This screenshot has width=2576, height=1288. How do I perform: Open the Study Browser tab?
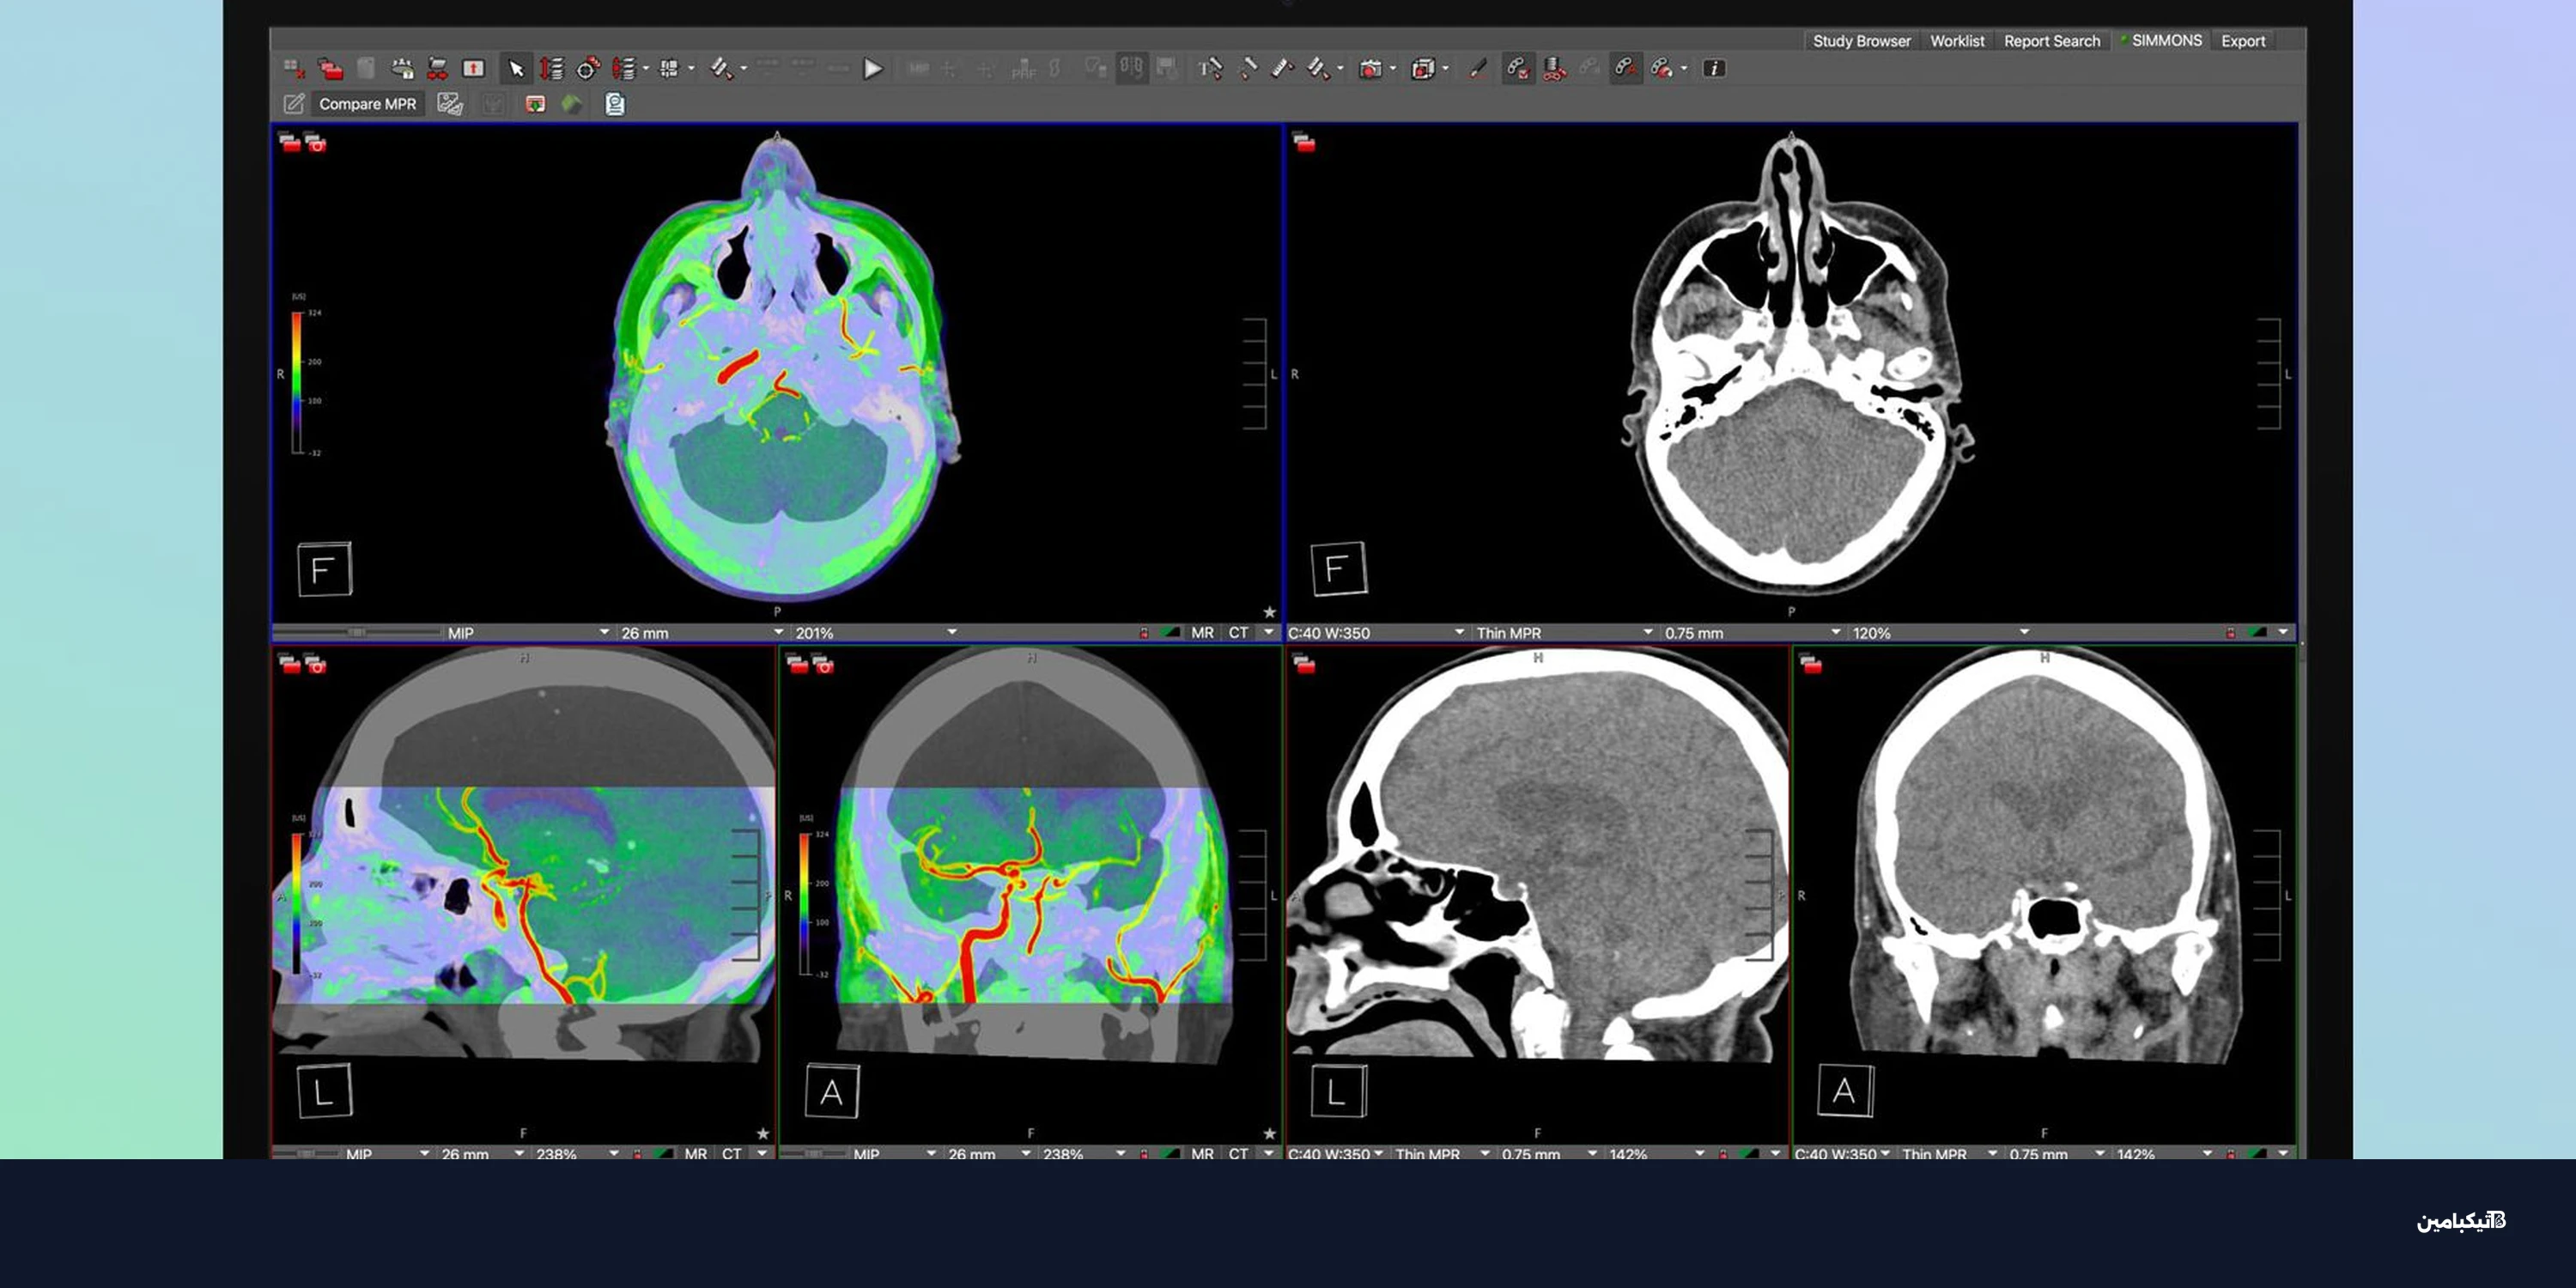(1861, 41)
